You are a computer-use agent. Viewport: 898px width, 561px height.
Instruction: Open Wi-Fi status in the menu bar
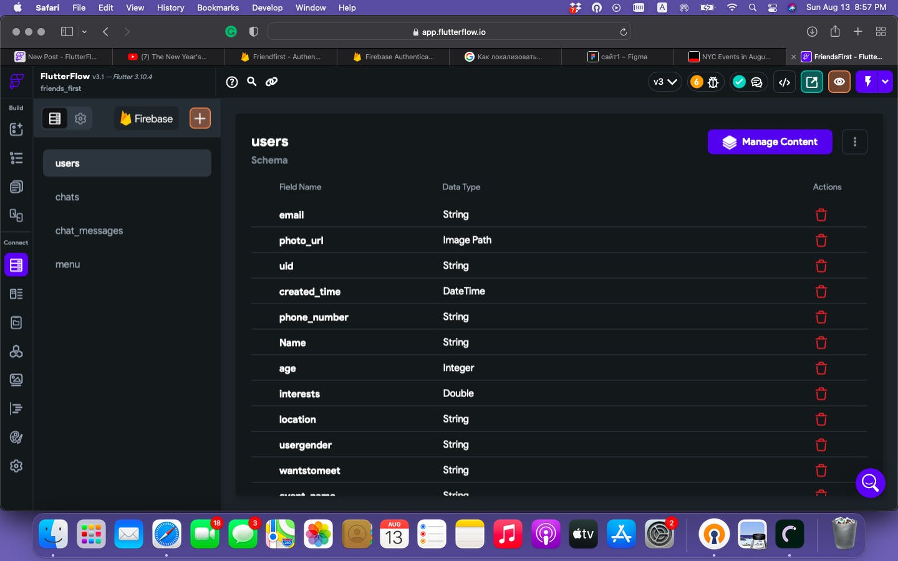point(732,7)
